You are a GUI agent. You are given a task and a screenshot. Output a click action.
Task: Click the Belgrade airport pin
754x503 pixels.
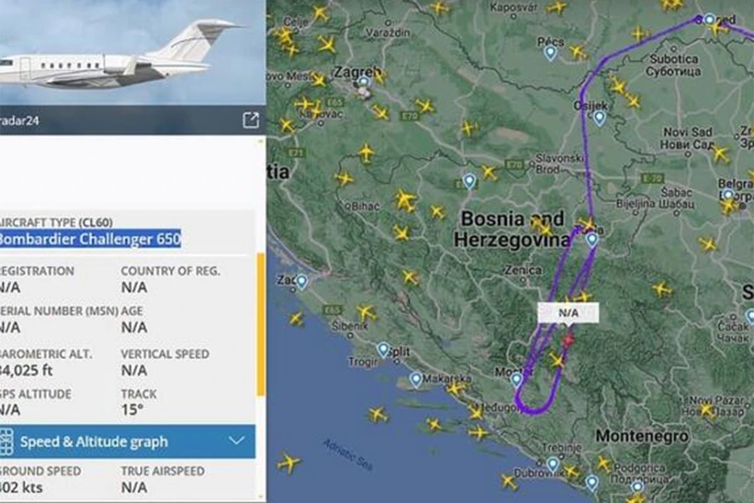pos(728,194)
